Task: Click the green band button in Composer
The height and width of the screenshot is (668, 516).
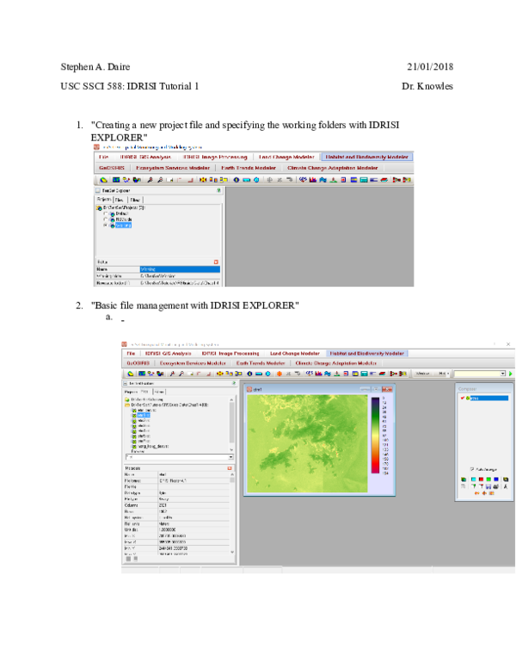Action: 487,479
